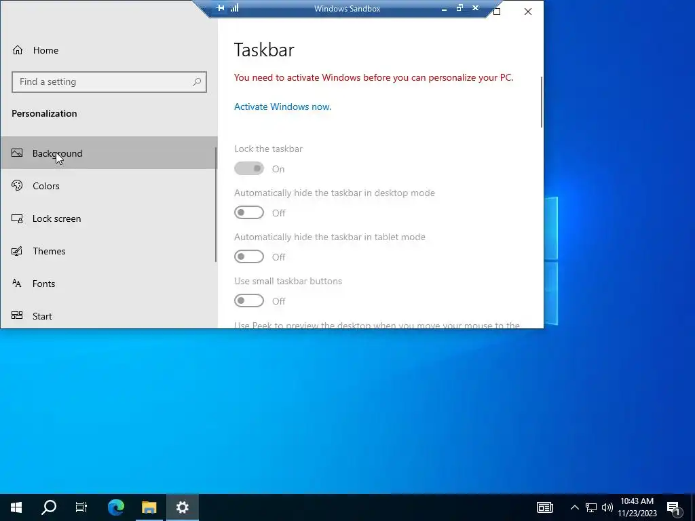Image resolution: width=695 pixels, height=521 pixels.
Task: Click Settings gear on taskbar
Action: 182,507
